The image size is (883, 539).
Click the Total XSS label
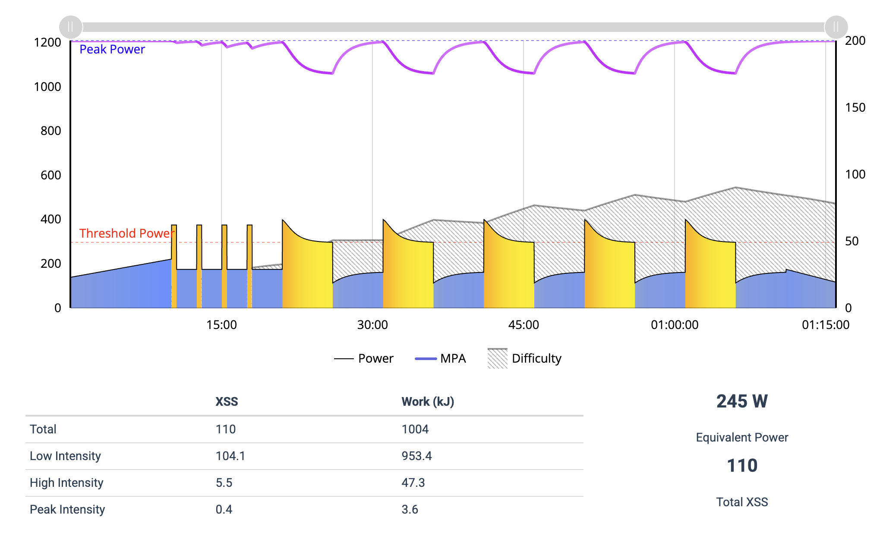tap(741, 502)
